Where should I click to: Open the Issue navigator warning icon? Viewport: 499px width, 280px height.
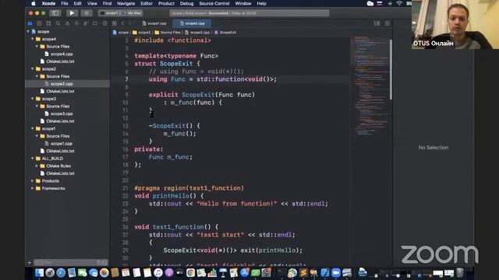tap(67, 23)
